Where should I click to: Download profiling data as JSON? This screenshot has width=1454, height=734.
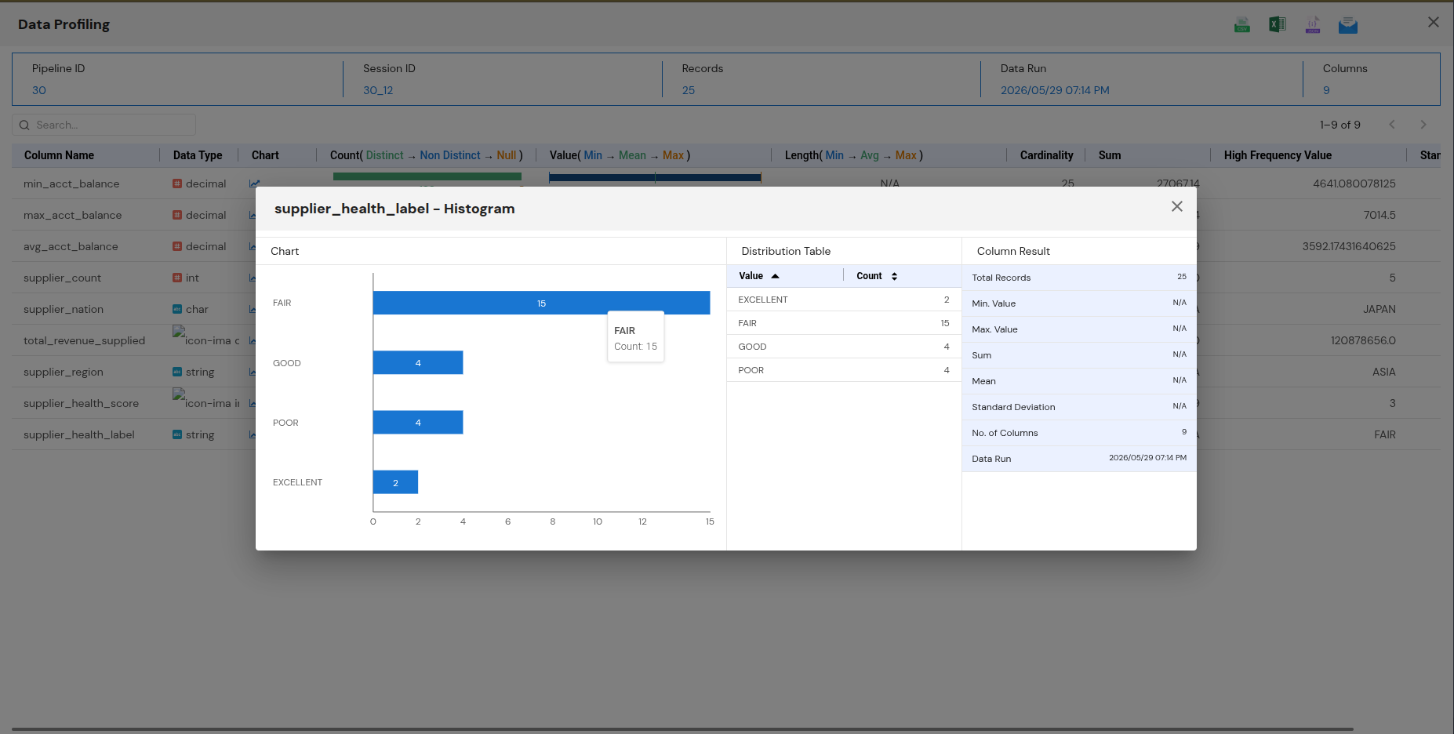click(1313, 25)
